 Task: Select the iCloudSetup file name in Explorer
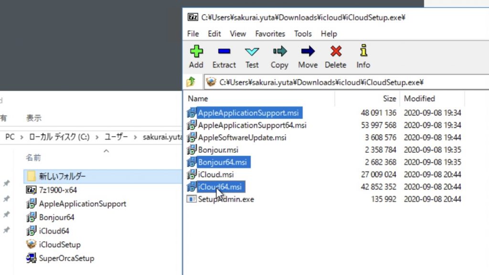[x=60, y=244]
